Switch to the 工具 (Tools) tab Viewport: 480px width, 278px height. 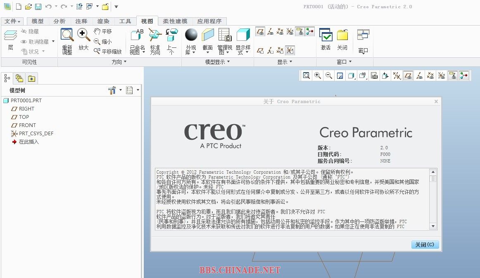tap(125, 21)
